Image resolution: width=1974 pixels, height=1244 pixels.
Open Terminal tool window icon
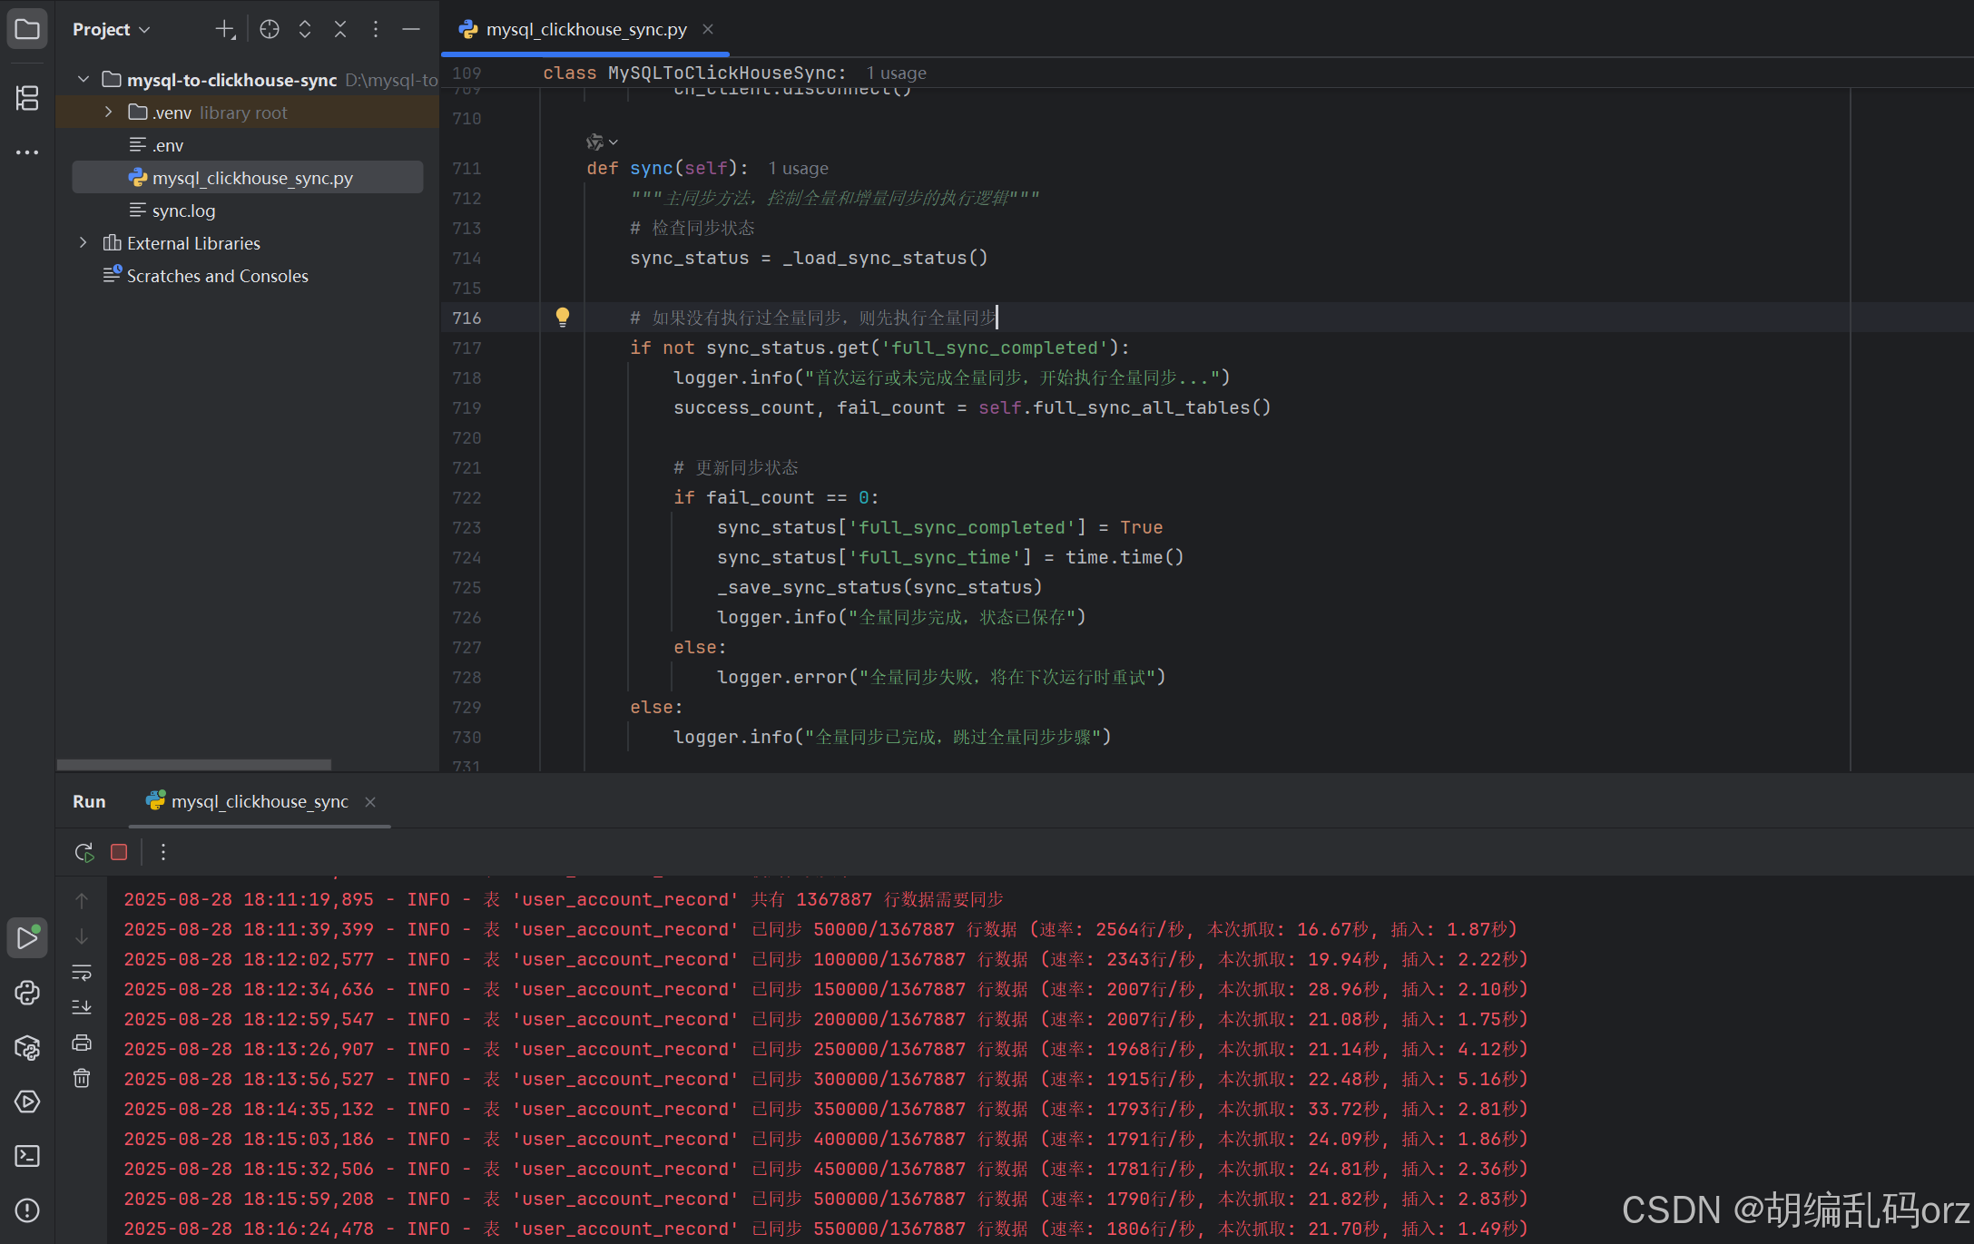pyautogui.click(x=27, y=1156)
